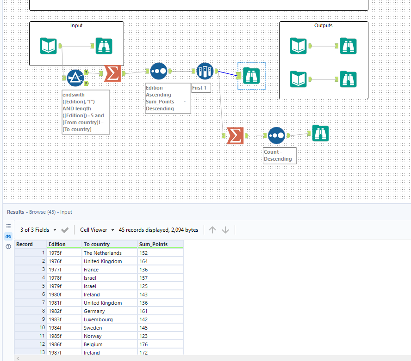
Task: Select the Sort tool annotated Edition Ascending
Action: (x=159, y=71)
